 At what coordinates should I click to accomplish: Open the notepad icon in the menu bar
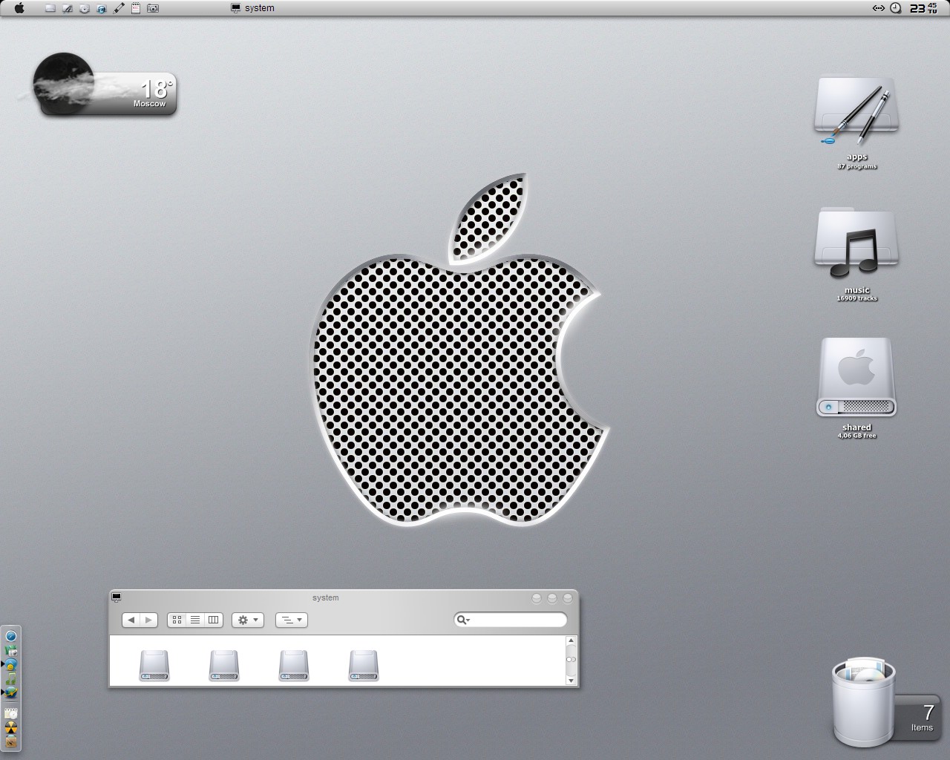(136, 8)
